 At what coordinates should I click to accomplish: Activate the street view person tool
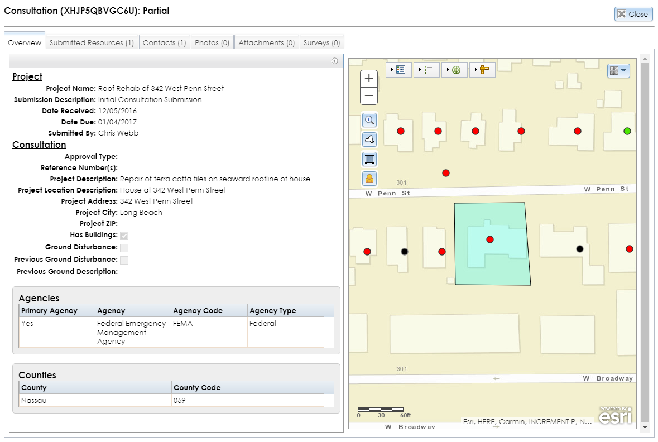pyautogui.click(x=369, y=179)
